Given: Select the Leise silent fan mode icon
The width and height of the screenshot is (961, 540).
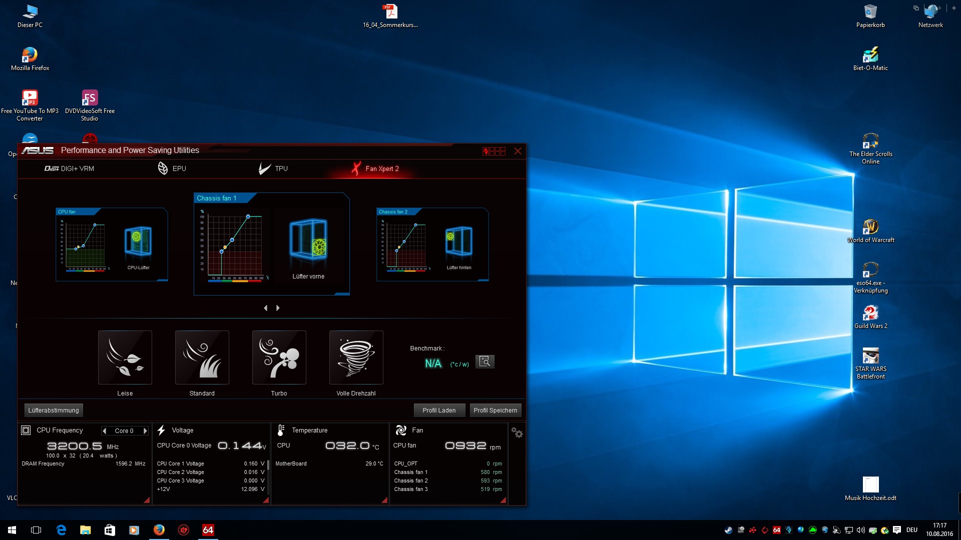Looking at the screenshot, I should [125, 357].
